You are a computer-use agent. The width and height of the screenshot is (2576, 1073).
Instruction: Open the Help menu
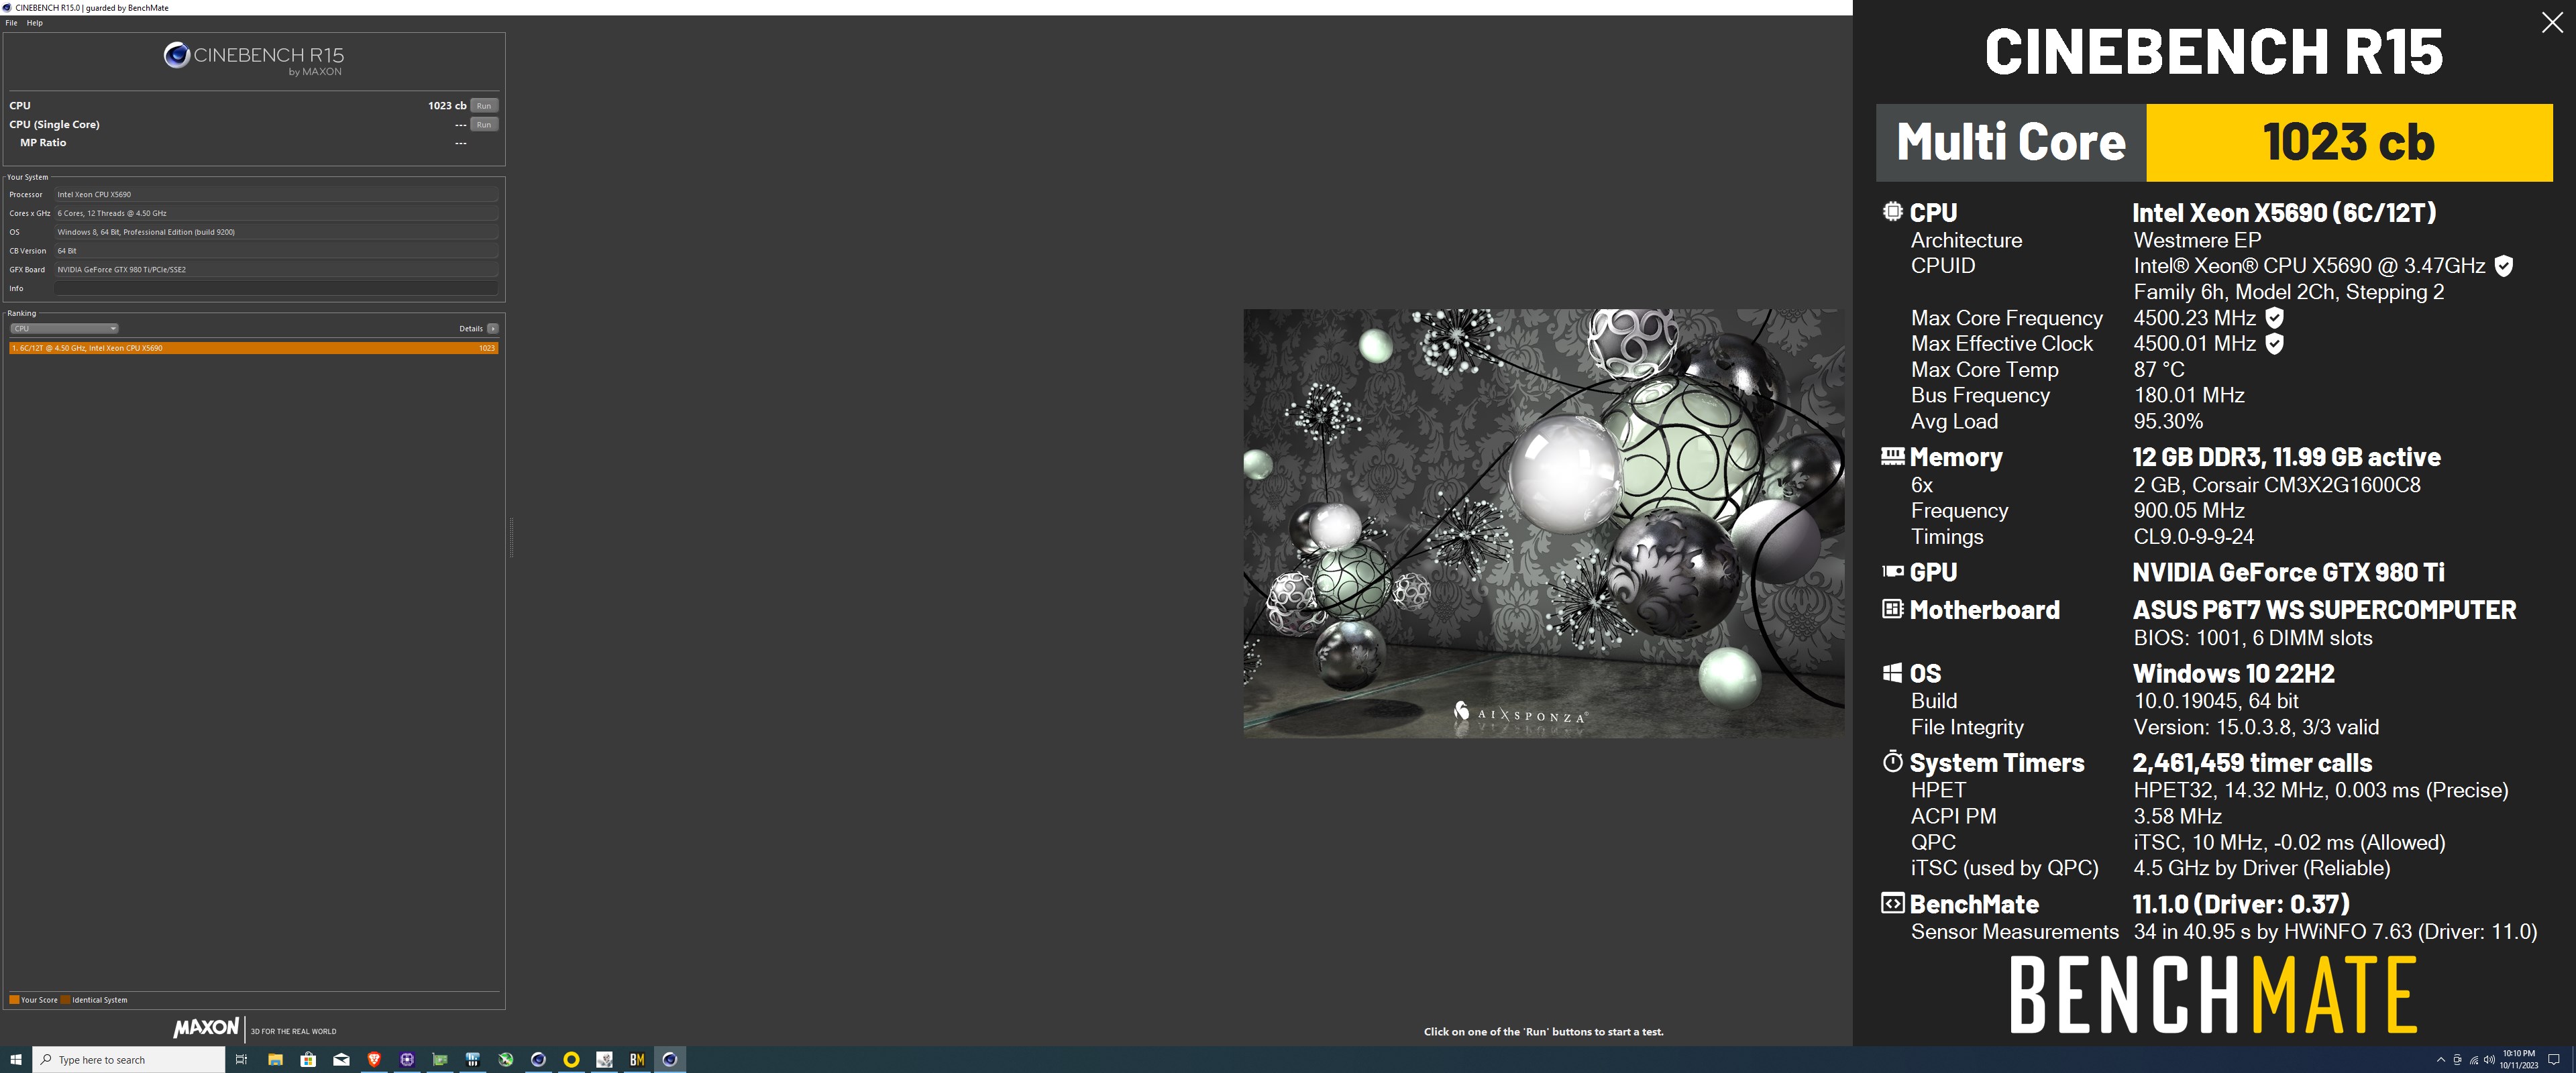click(35, 23)
